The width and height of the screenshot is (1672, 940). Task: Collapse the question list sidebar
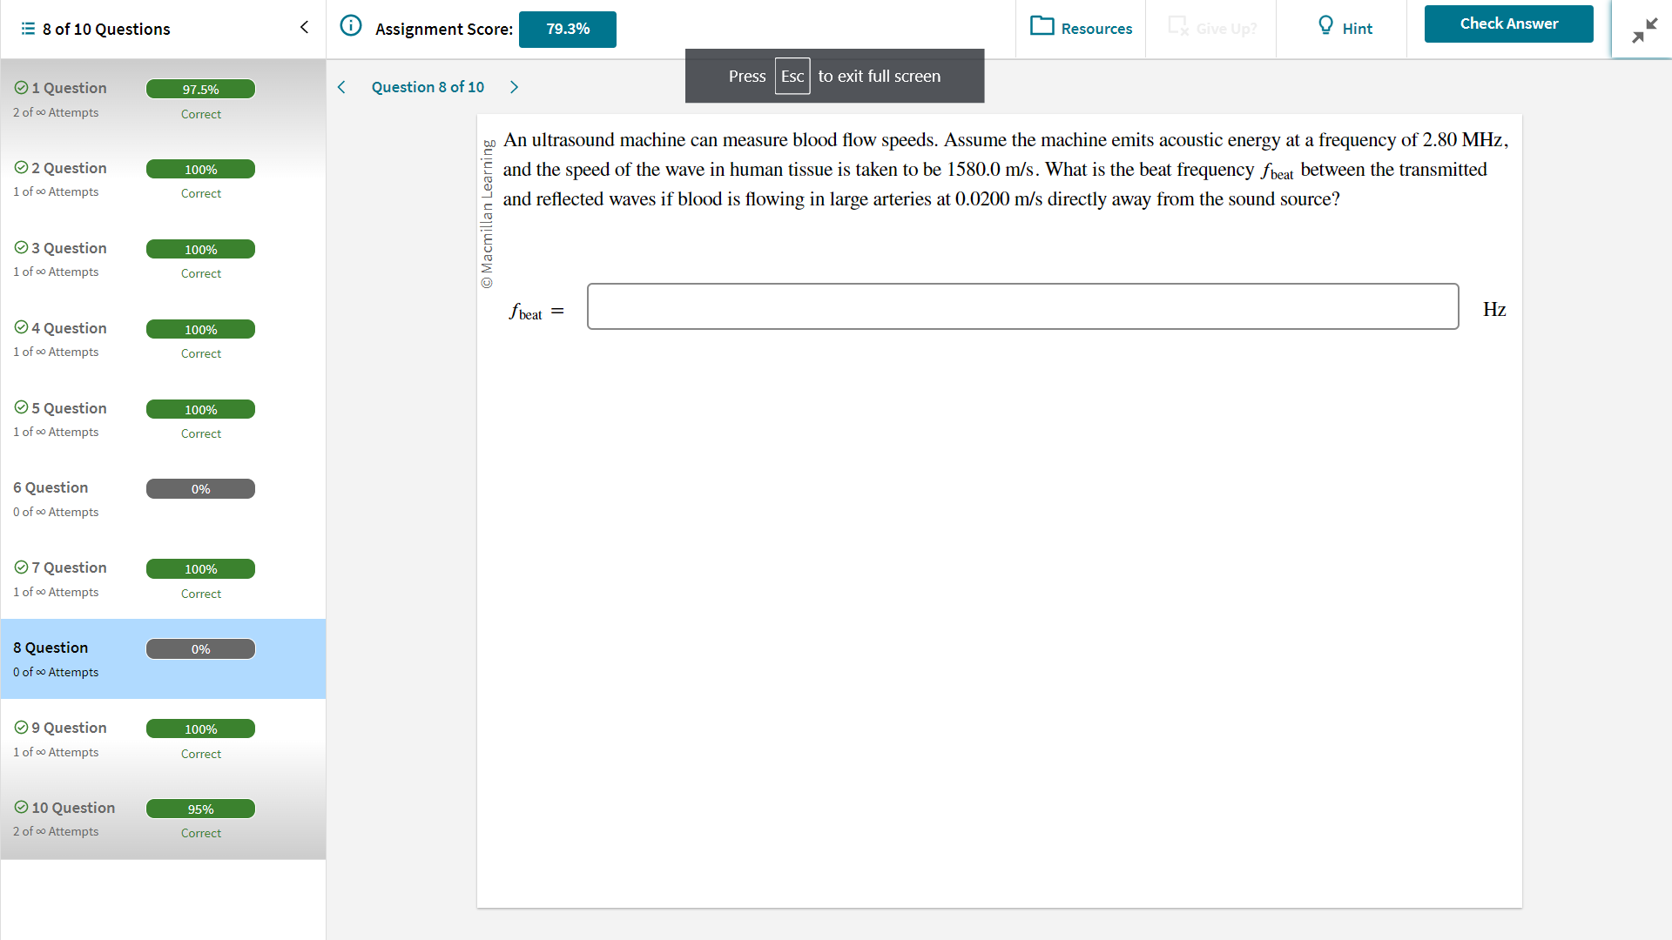pyautogui.click(x=304, y=28)
